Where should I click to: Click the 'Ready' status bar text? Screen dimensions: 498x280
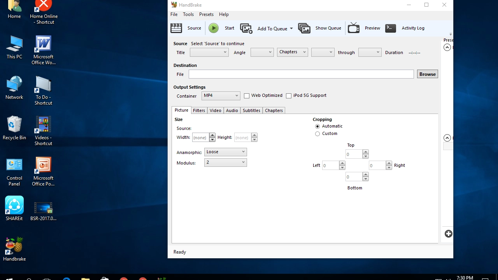[180, 252]
